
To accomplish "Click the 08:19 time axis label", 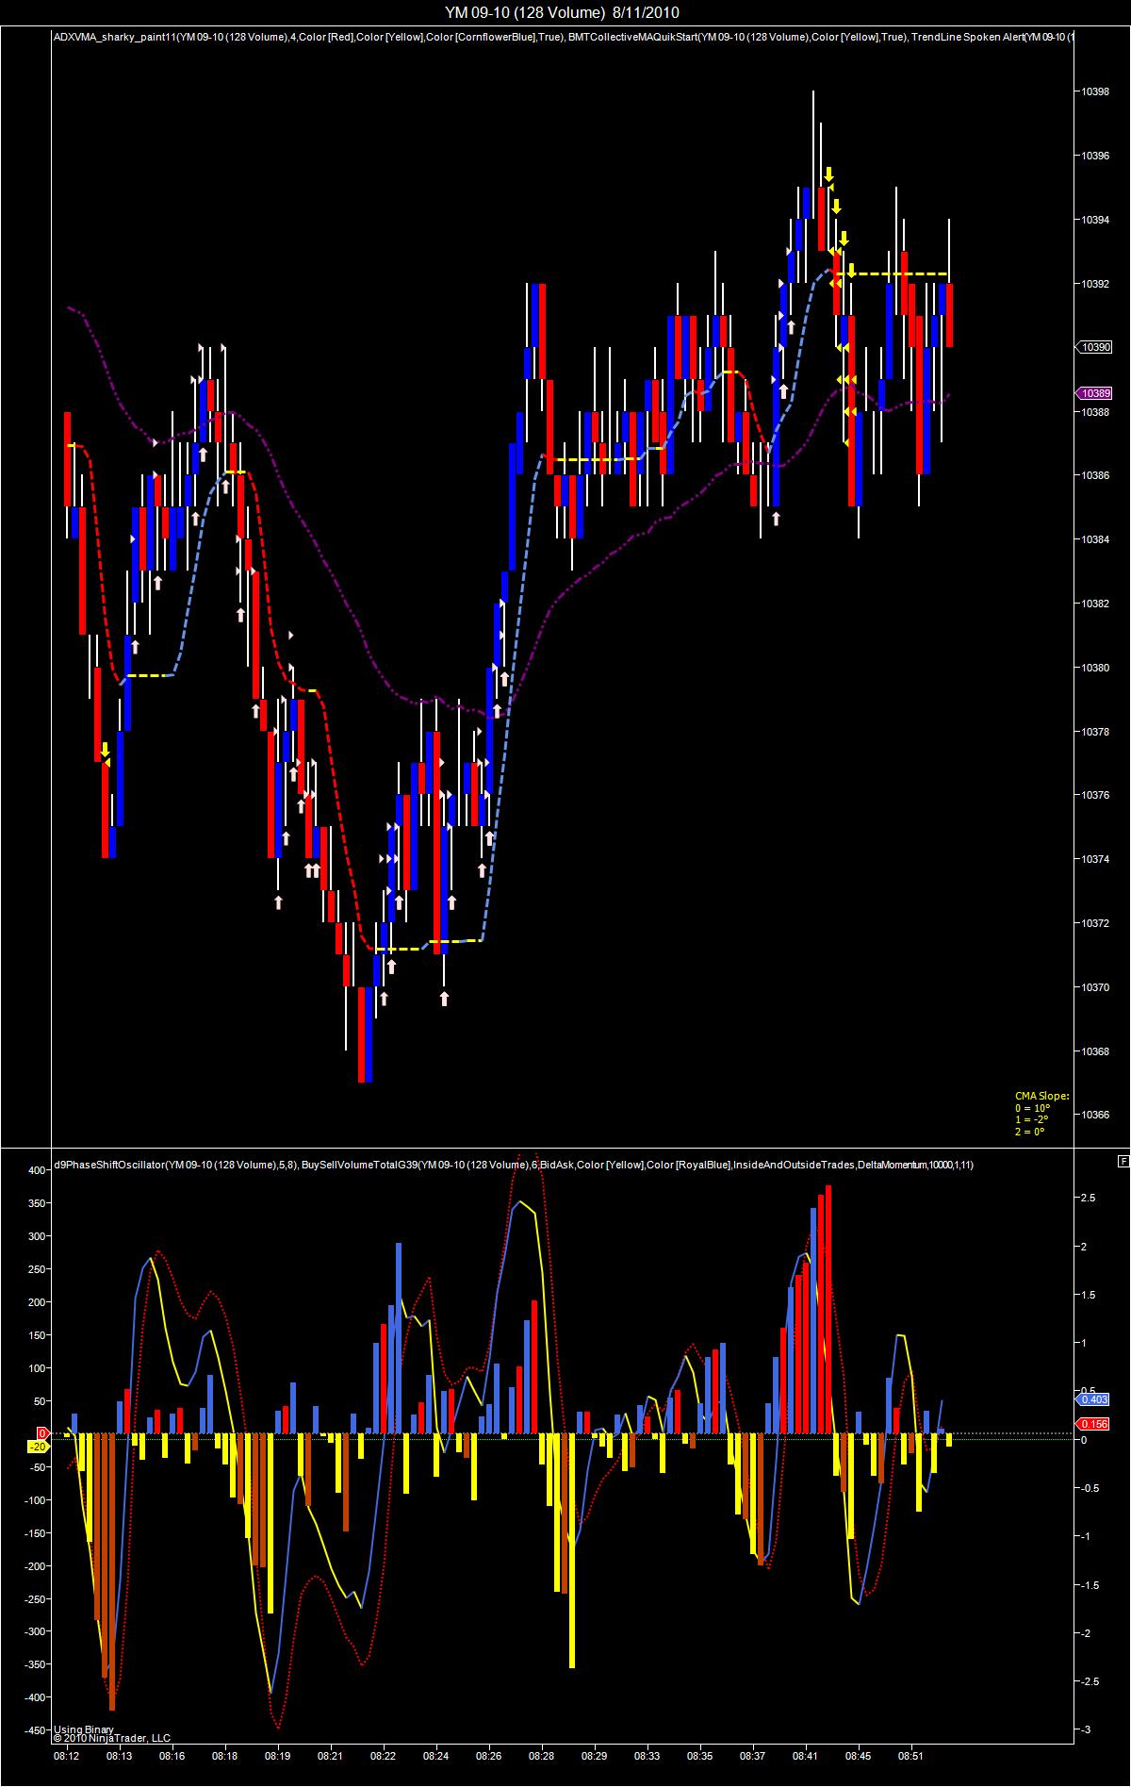I will tap(277, 1757).
